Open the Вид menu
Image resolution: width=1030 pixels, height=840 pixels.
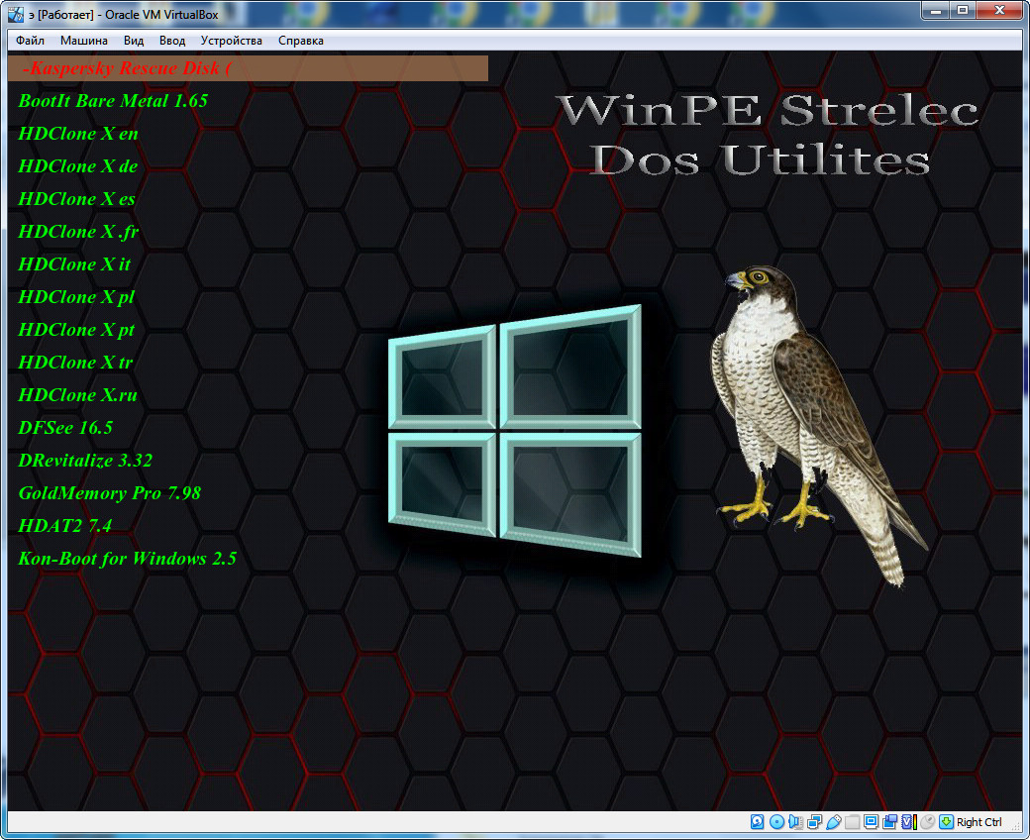click(134, 41)
